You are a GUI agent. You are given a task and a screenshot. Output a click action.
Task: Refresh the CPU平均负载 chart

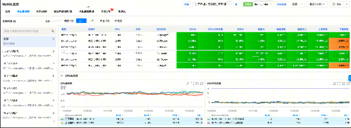348,83
